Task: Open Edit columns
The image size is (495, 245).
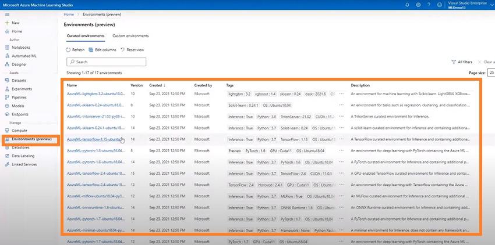Action: pyautogui.click(x=102, y=50)
